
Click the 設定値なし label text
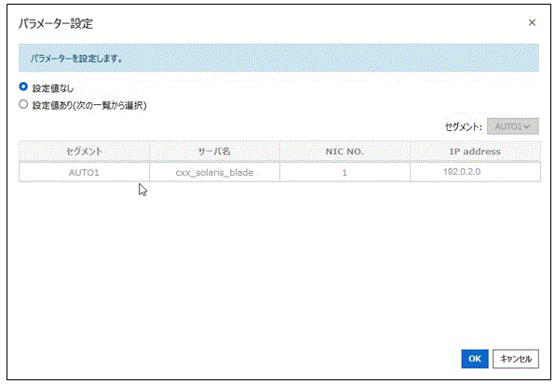click(53, 88)
